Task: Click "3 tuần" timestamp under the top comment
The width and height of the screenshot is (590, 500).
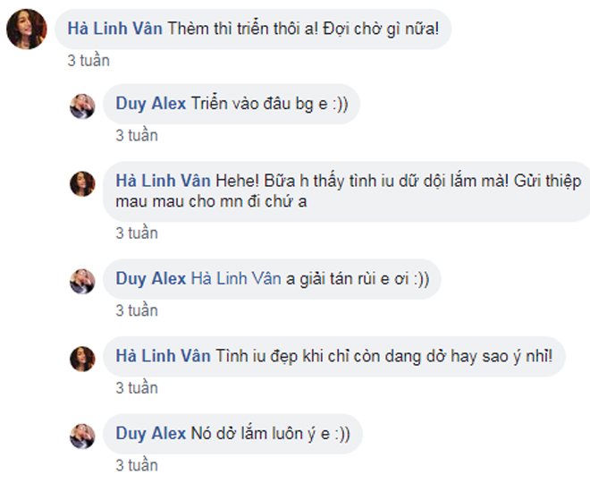Action: coord(88,61)
